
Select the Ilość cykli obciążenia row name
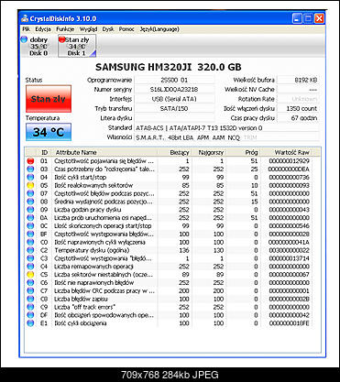click(x=81, y=323)
